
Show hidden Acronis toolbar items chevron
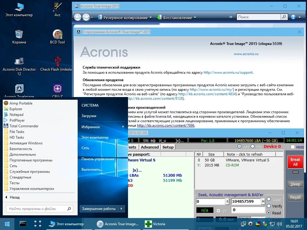231,17
